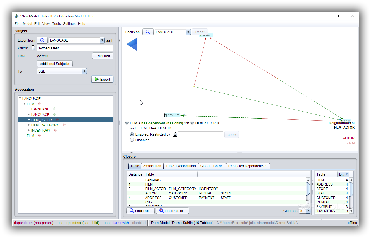The image size is (371, 238).
Task: Select the Enabled restricted-by radio button
Action: pos(132,134)
